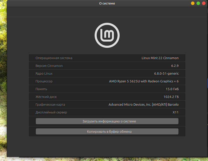Click the 'Версия Cinnamon' label
Image resolution: width=208 pixels, height=161 pixels.
(49, 66)
